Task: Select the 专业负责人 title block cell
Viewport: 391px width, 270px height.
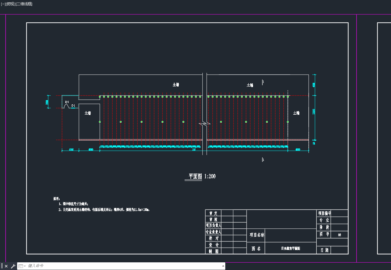Action: coord(213,232)
